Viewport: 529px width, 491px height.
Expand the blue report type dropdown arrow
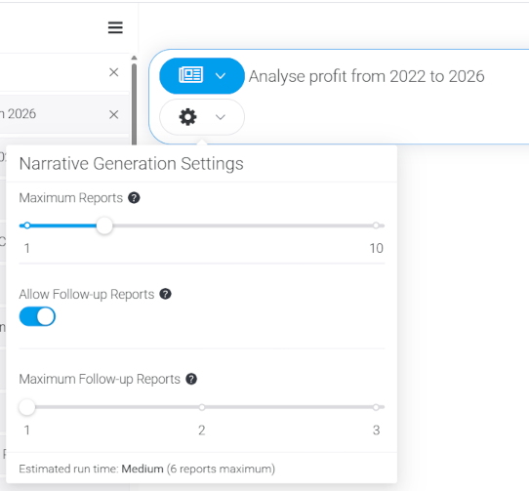221,76
